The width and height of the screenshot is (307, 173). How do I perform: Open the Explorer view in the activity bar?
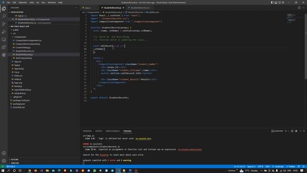coord(4,9)
